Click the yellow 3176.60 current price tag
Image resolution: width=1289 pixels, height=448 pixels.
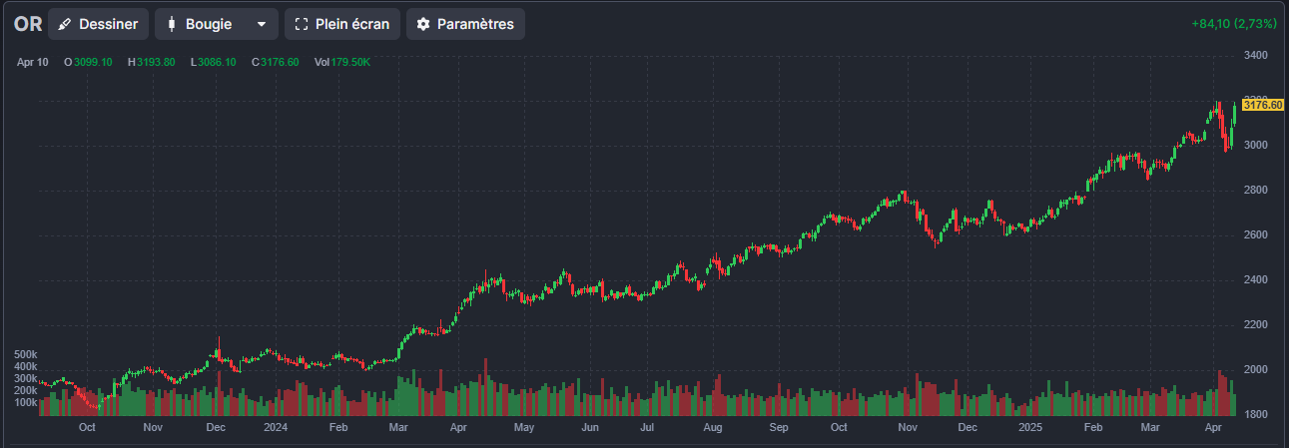tap(1262, 105)
